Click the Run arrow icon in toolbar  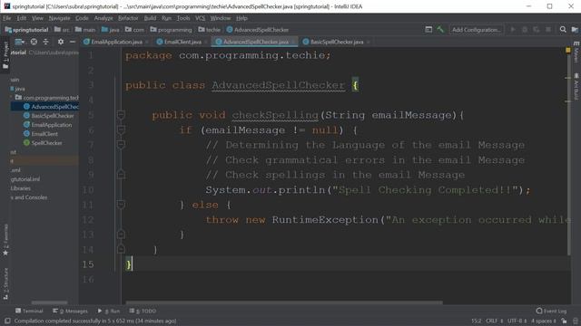513,30
